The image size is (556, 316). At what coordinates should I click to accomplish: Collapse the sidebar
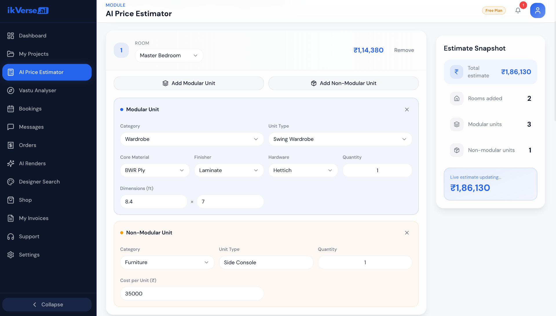[47, 304]
